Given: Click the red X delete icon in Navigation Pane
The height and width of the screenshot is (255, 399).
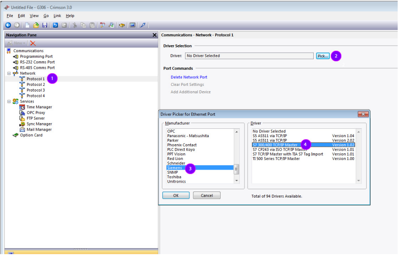Looking at the screenshot, I should (x=33, y=43).
